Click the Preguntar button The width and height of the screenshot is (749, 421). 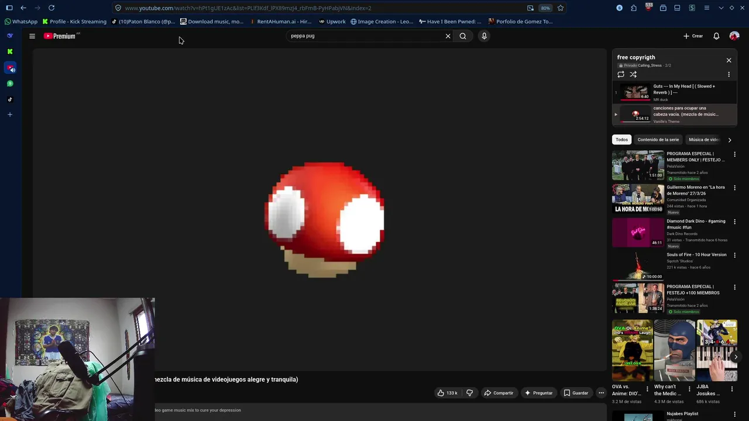pos(538,393)
